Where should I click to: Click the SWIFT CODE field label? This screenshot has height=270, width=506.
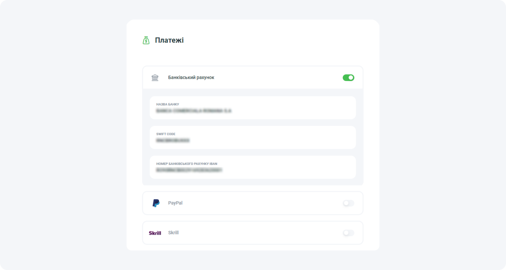click(x=165, y=134)
